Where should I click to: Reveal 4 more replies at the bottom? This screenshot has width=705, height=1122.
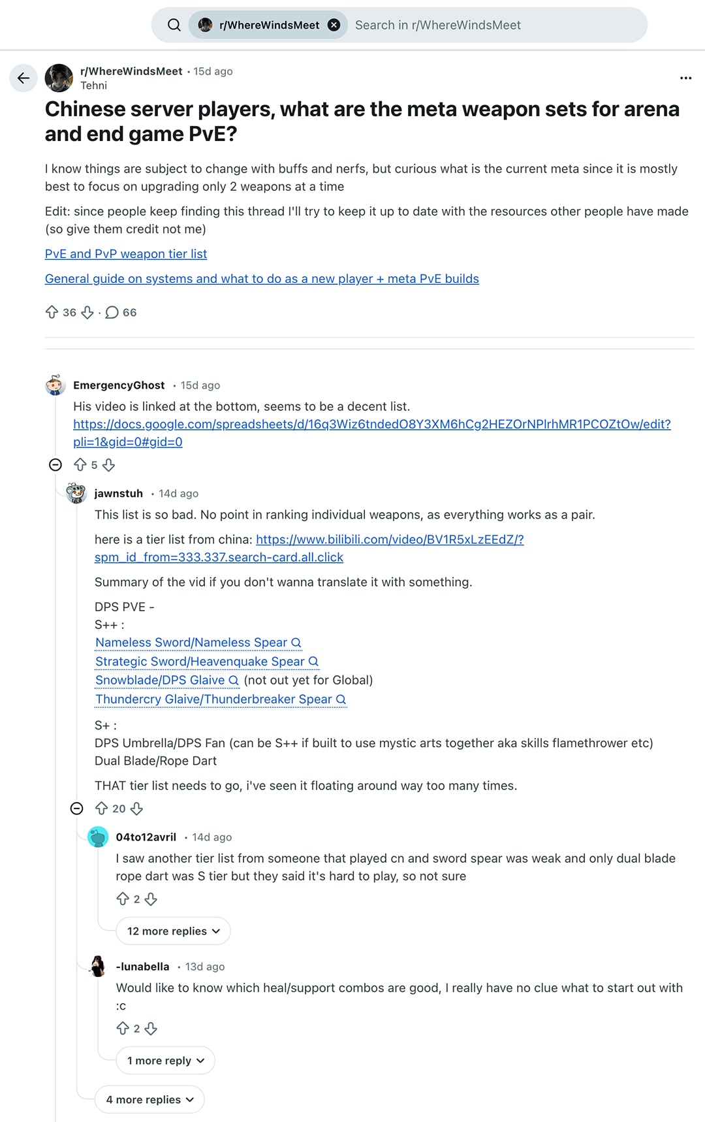[x=149, y=1100]
